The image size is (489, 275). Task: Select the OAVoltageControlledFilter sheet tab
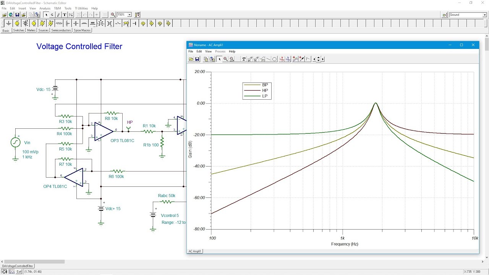(x=18, y=266)
